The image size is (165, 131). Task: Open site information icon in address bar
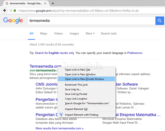pyautogui.click(x=11, y=10)
